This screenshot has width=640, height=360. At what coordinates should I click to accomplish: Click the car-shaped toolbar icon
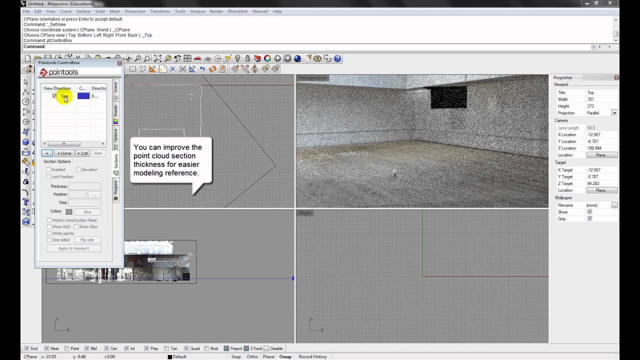[197, 59]
